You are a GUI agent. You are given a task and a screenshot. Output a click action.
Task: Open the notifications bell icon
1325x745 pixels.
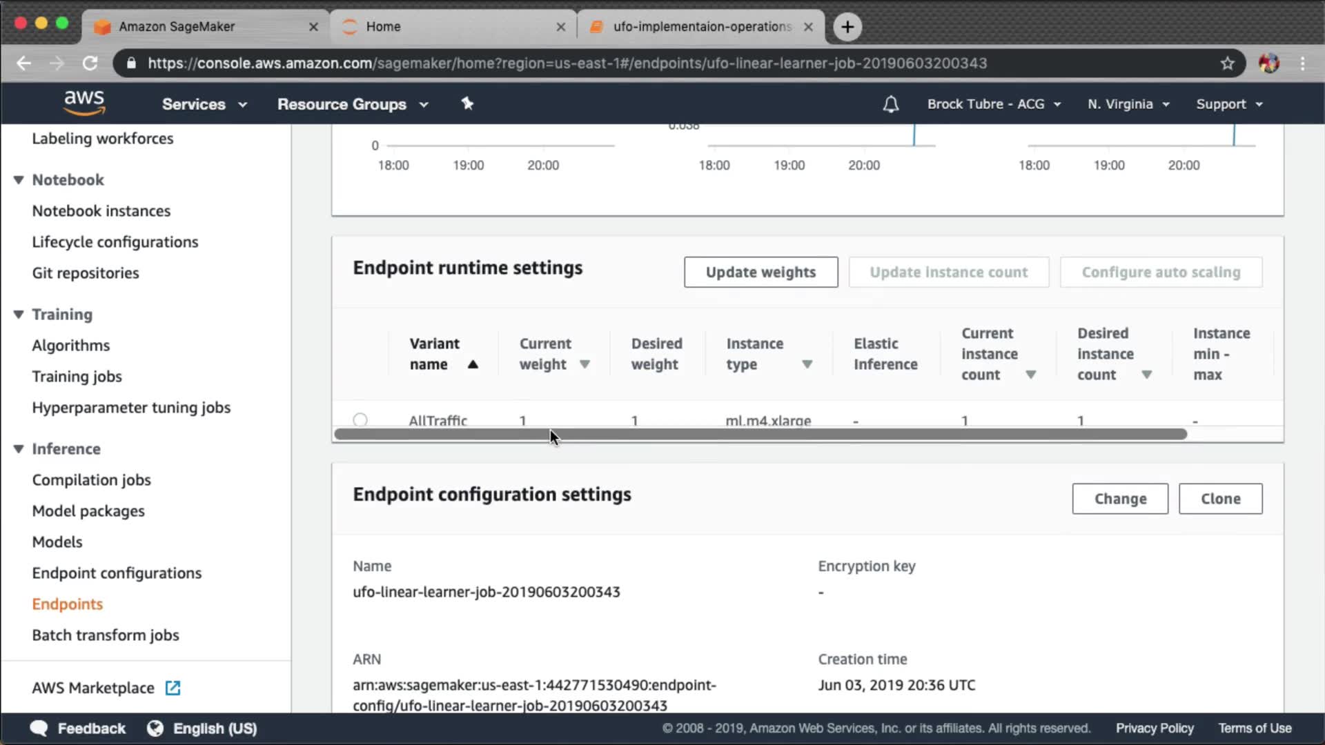[x=890, y=104]
